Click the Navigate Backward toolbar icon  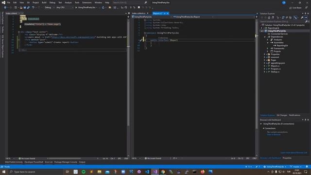coord(5,8)
